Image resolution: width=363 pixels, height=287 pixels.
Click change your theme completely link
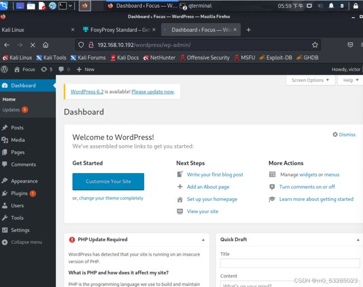click(x=111, y=198)
